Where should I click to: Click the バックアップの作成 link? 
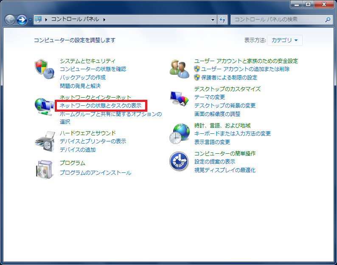point(83,77)
